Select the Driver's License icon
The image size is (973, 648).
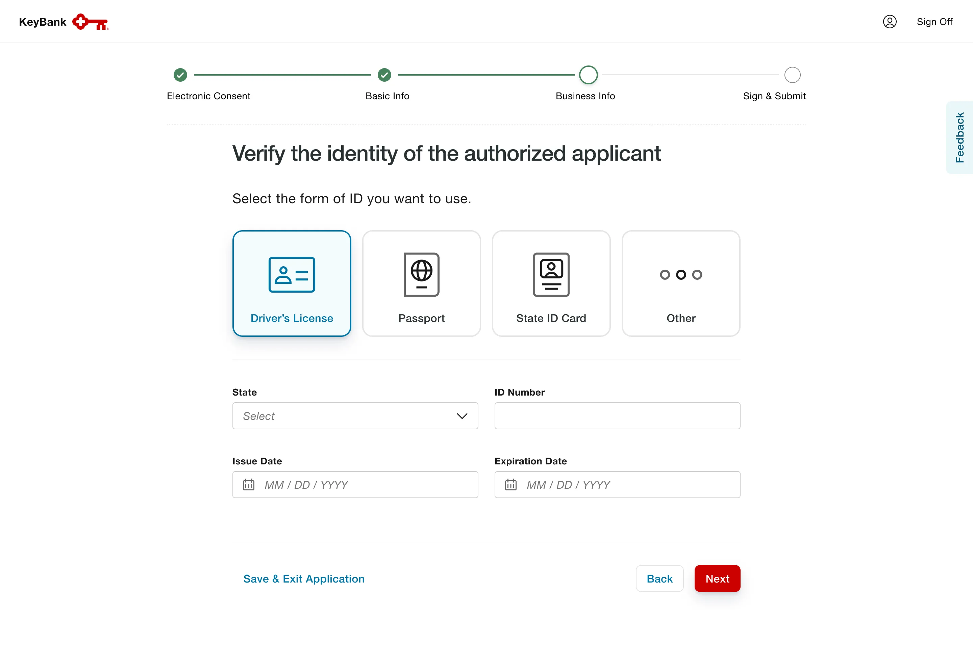click(x=292, y=275)
